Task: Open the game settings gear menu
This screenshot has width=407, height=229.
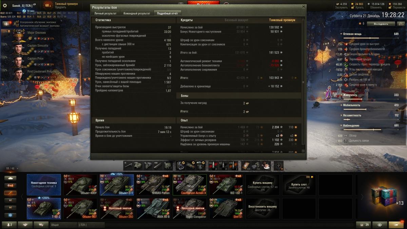Action: 5,5
